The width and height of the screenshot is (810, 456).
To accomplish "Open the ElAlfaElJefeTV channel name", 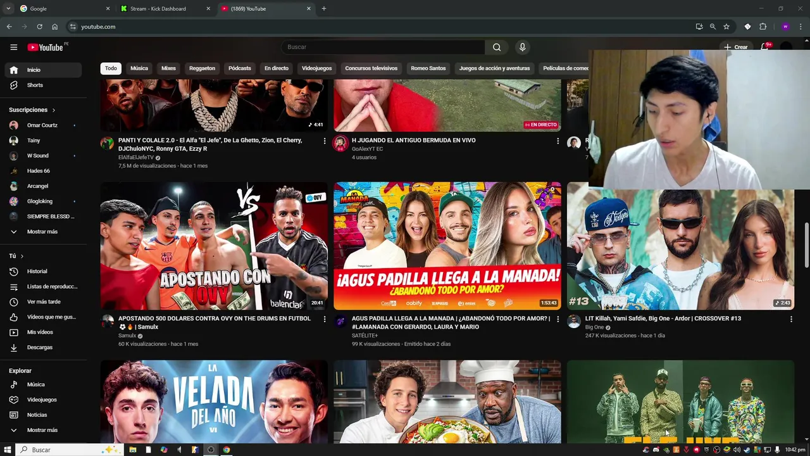I will pyautogui.click(x=136, y=158).
